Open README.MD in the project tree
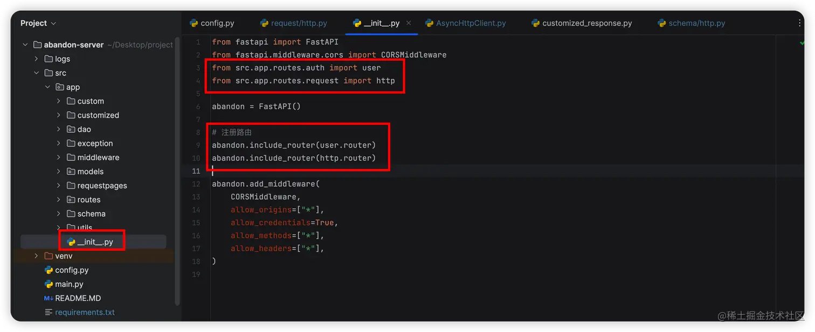 [78, 298]
